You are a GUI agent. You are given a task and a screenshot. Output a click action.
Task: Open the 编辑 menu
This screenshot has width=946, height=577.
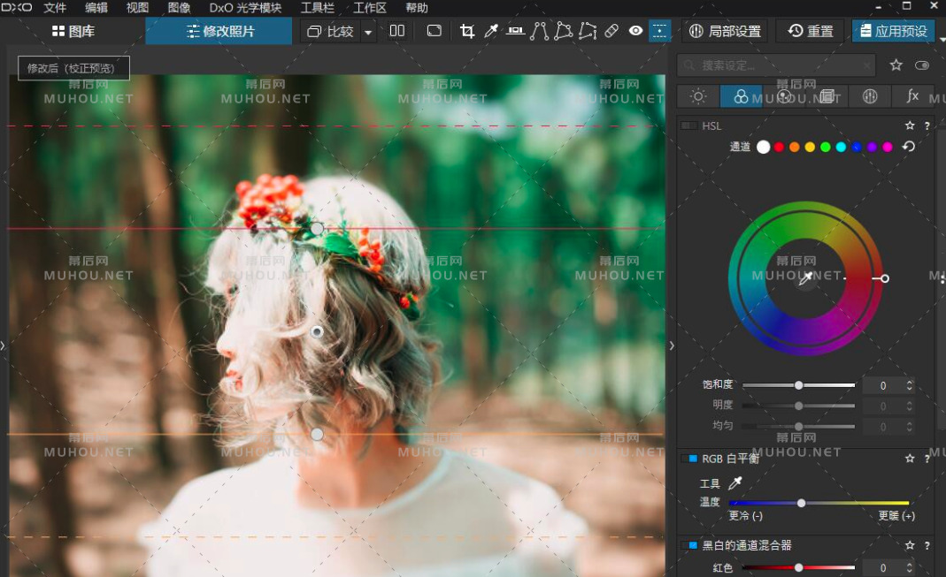pyautogui.click(x=96, y=8)
